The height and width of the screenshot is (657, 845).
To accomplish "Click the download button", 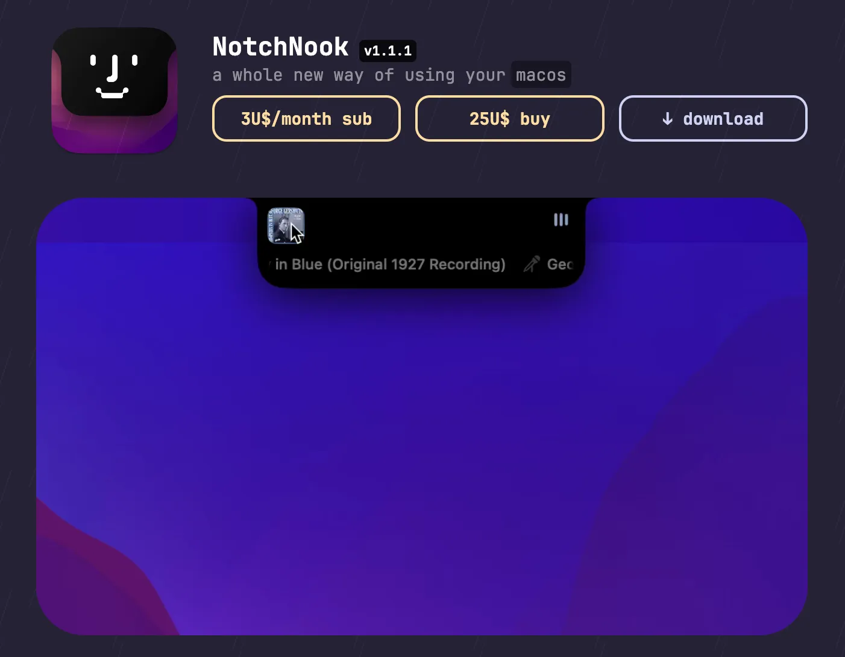I will click(713, 119).
